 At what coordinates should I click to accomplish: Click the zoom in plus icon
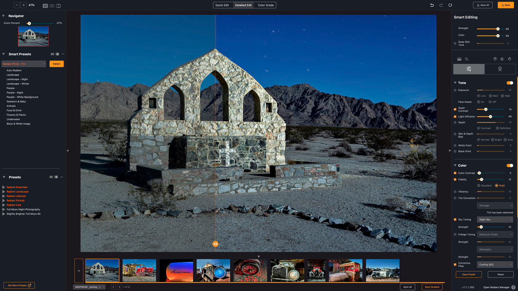point(24,5)
